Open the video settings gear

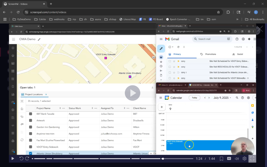click(x=244, y=158)
